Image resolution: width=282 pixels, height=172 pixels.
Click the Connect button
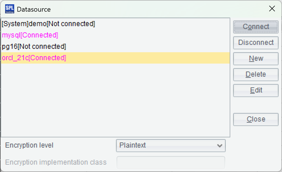coord(256,27)
